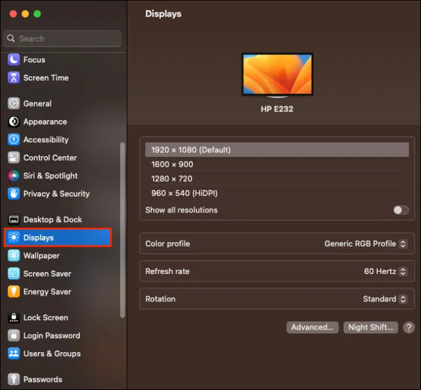Click the Screen Time hourglass icon
This screenshot has height=390, width=421.
click(13, 78)
